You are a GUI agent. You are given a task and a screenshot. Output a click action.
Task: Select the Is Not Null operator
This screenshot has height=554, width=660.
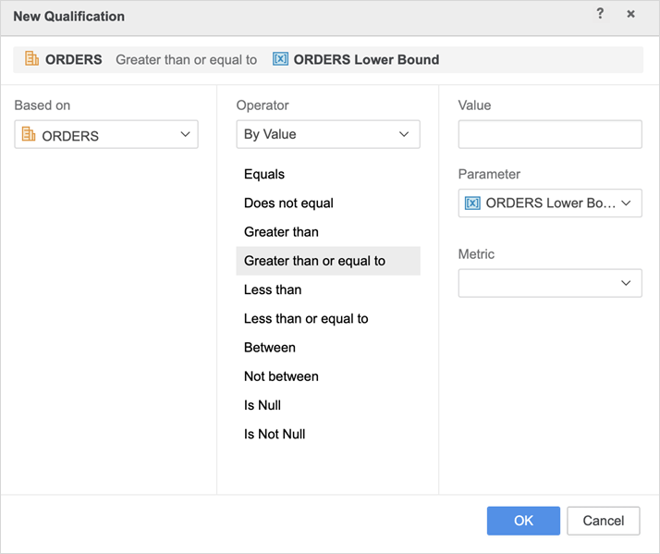(x=275, y=434)
